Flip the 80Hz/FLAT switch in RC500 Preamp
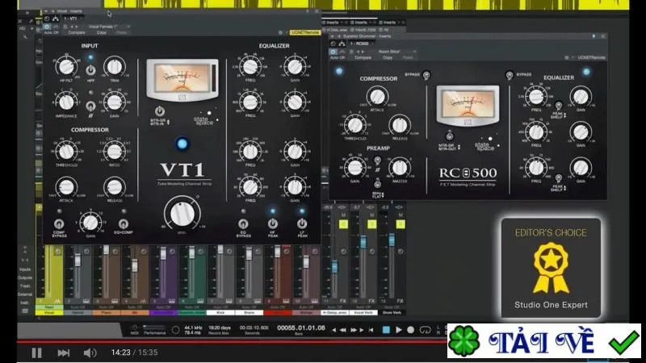 click(377, 184)
